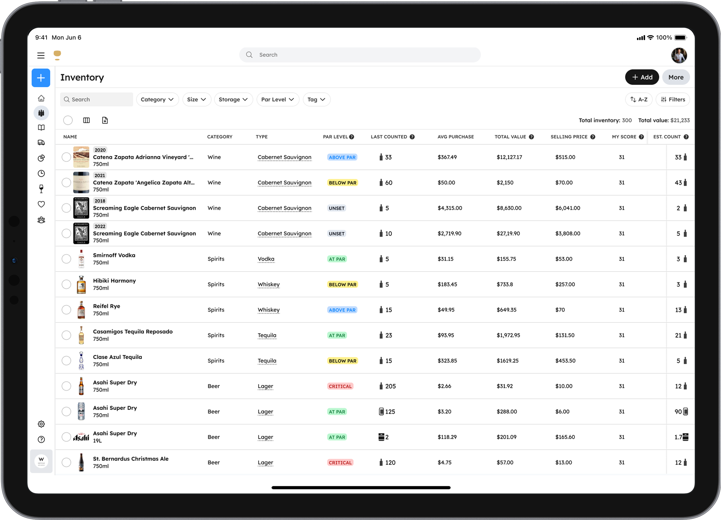Open the help question mark icon

click(41, 440)
